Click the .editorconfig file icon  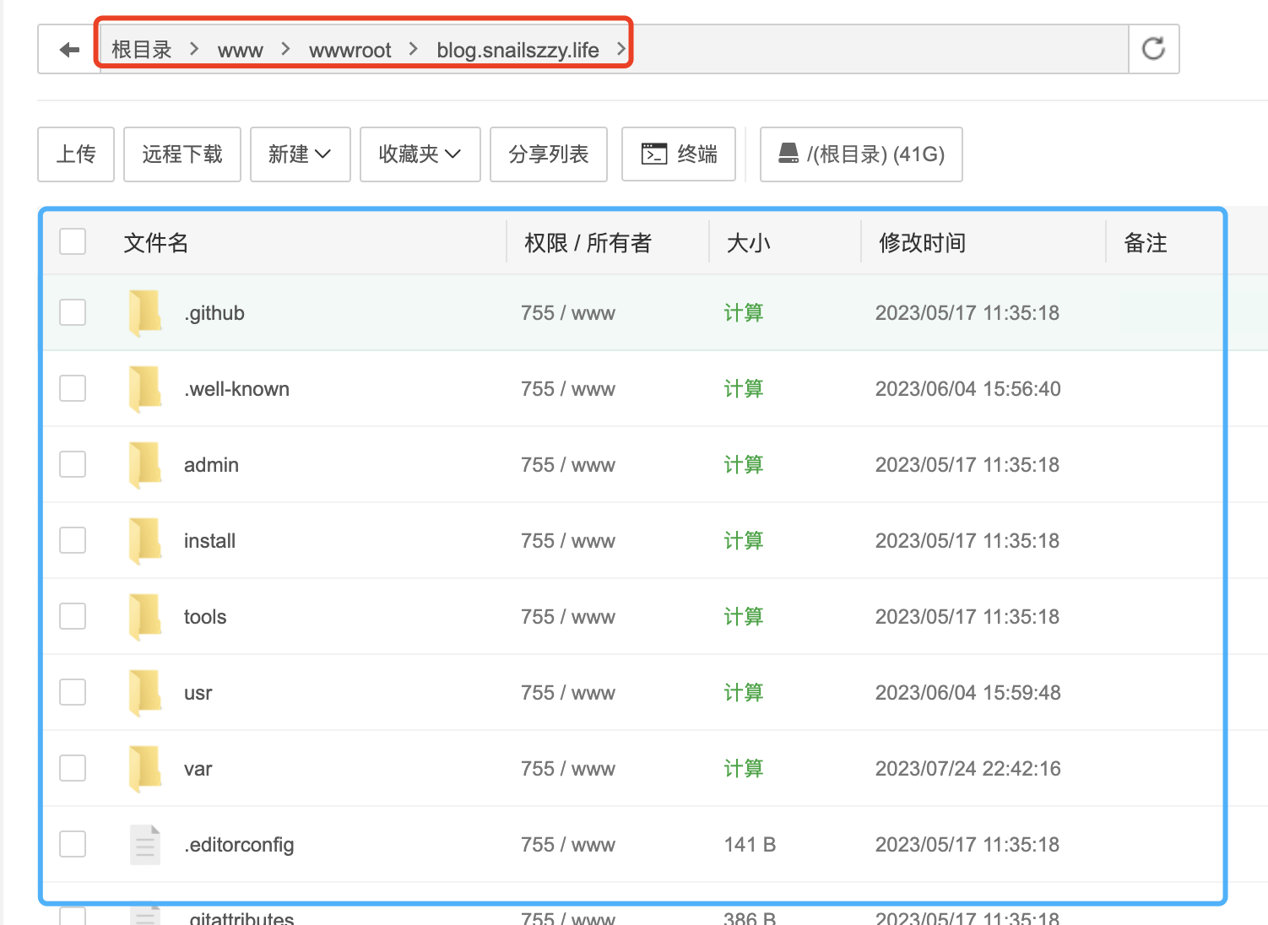pyautogui.click(x=145, y=845)
